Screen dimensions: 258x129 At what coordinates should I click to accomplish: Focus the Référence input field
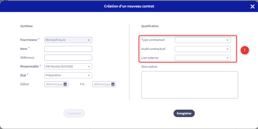point(68,58)
